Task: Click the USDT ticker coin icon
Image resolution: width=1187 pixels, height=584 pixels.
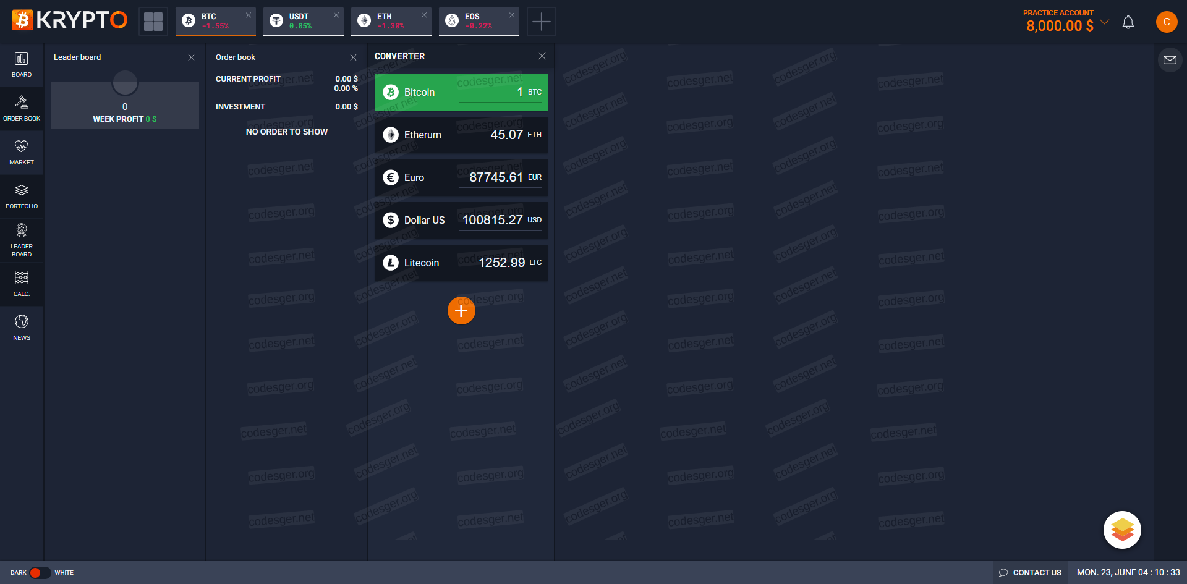Action: (x=276, y=21)
